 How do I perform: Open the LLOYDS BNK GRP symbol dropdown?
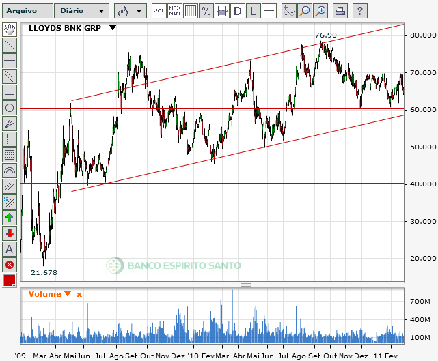tap(113, 27)
